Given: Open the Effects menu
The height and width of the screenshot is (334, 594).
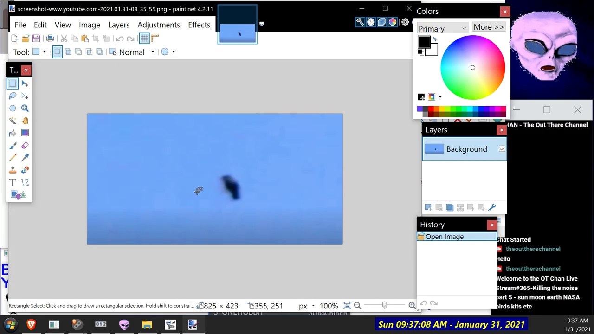Looking at the screenshot, I should point(199,25).
